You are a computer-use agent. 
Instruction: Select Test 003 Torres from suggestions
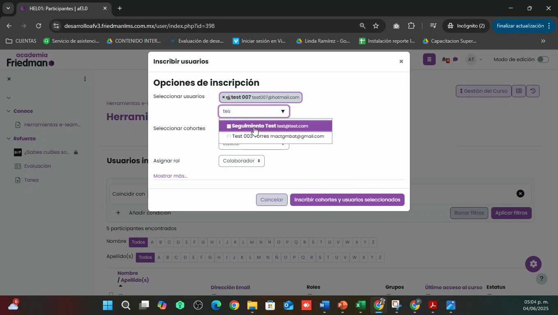[275, 136]
